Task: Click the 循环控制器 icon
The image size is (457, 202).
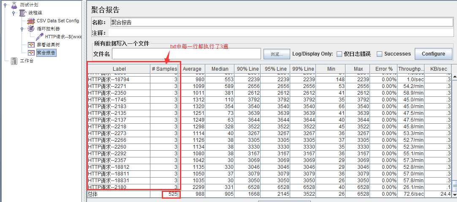Action: pos(31,29)
